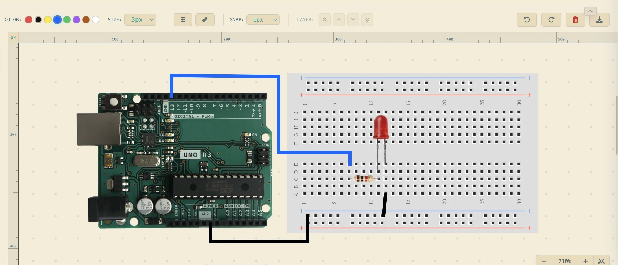Click the download export button
The height and width of the screenshot is (265, 618).
click(599, 20)
